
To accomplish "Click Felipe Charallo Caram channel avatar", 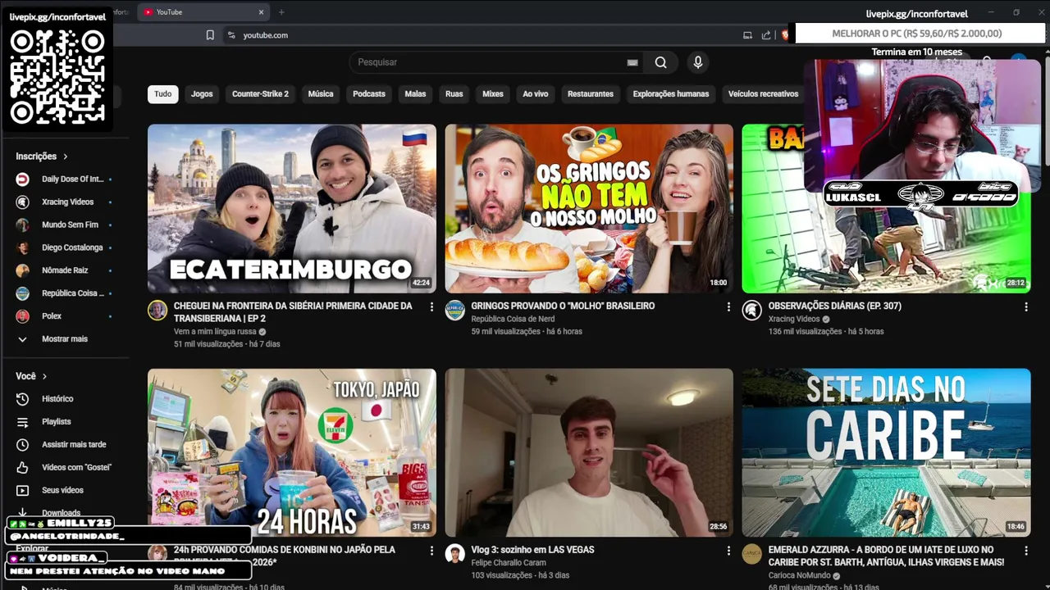I will click(x=454, y=554).
